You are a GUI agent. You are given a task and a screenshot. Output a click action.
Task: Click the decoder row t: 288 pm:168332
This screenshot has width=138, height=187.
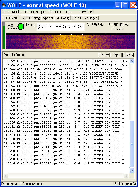pos(64,90)
